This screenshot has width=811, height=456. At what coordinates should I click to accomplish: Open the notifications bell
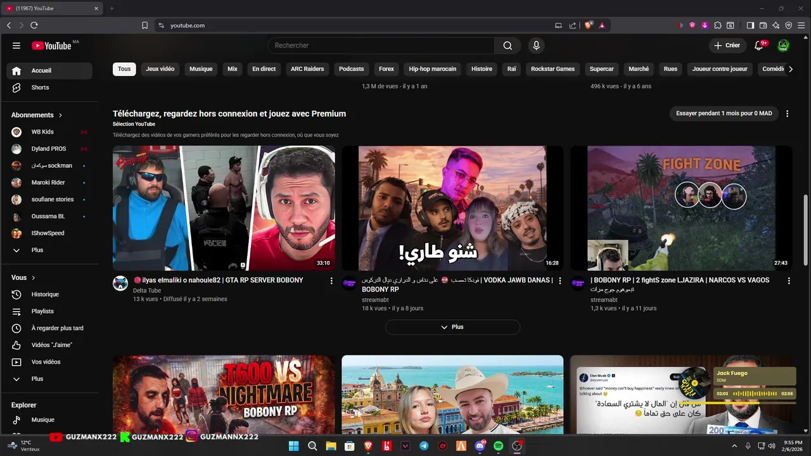(760, 46)
